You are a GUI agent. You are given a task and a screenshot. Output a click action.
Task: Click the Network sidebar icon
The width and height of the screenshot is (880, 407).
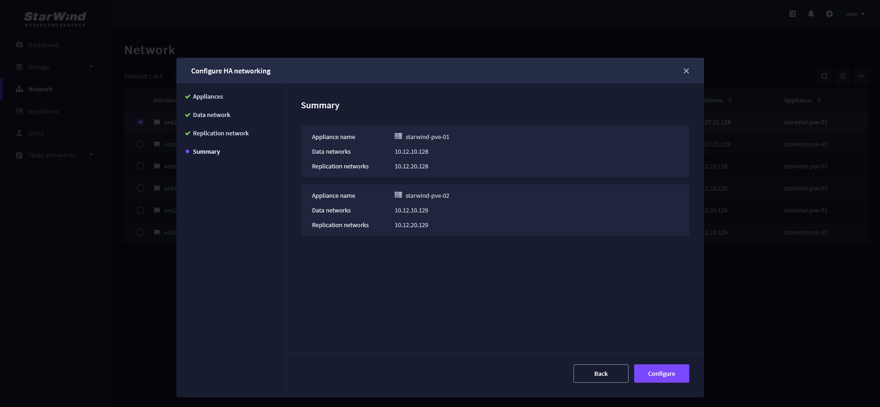tap(19, 89)
